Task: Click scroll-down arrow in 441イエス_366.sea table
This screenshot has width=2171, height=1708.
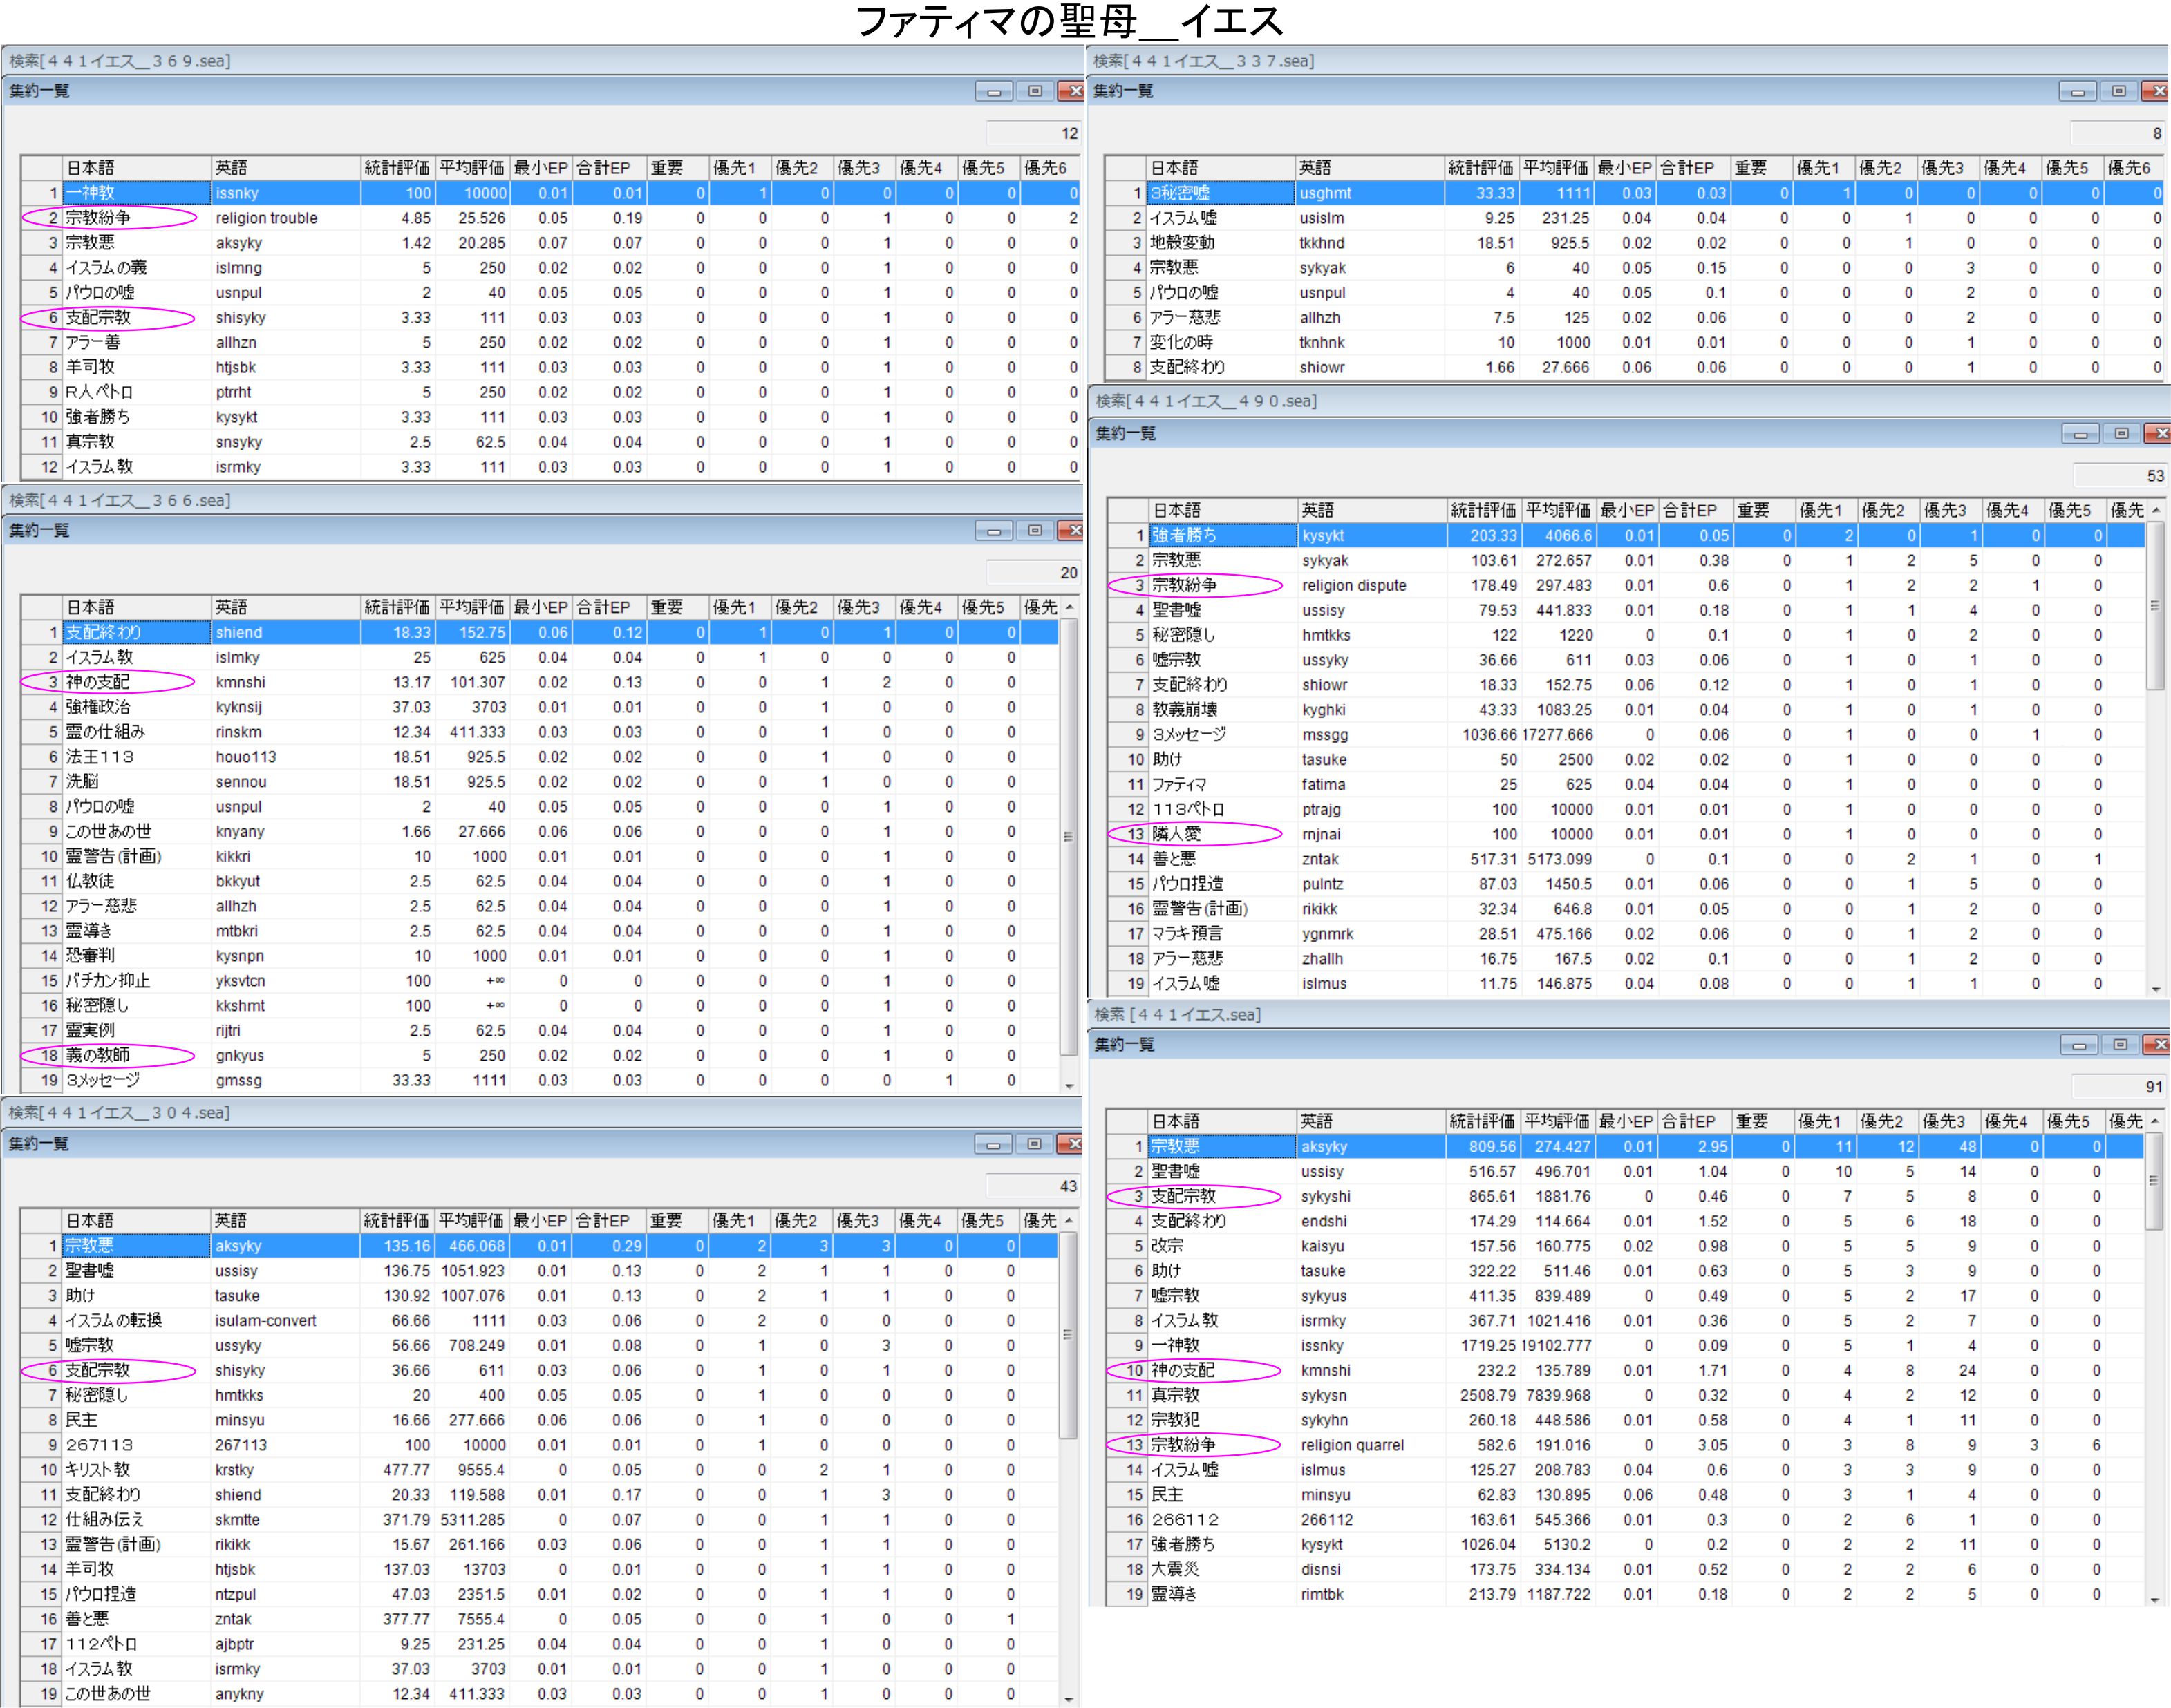Action: coord(1069,1085)
